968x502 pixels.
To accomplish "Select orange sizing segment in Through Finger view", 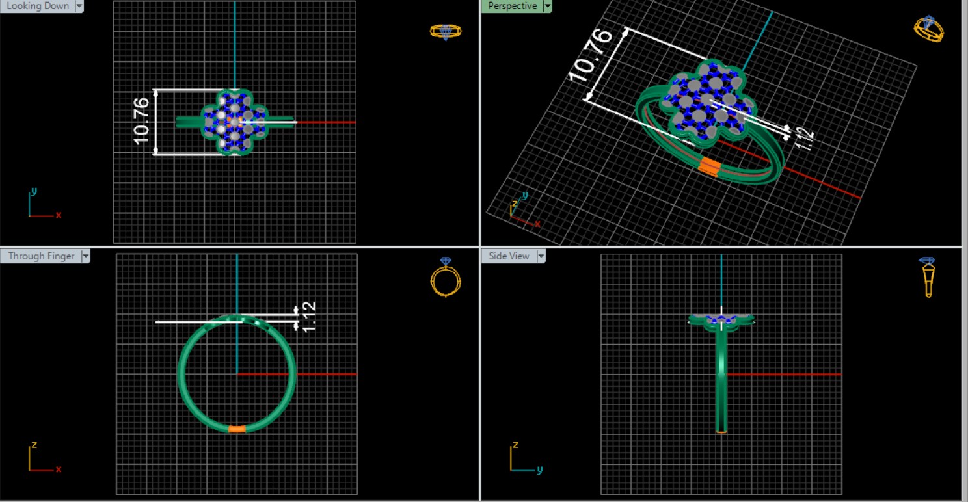I will [x=237, y=429].
